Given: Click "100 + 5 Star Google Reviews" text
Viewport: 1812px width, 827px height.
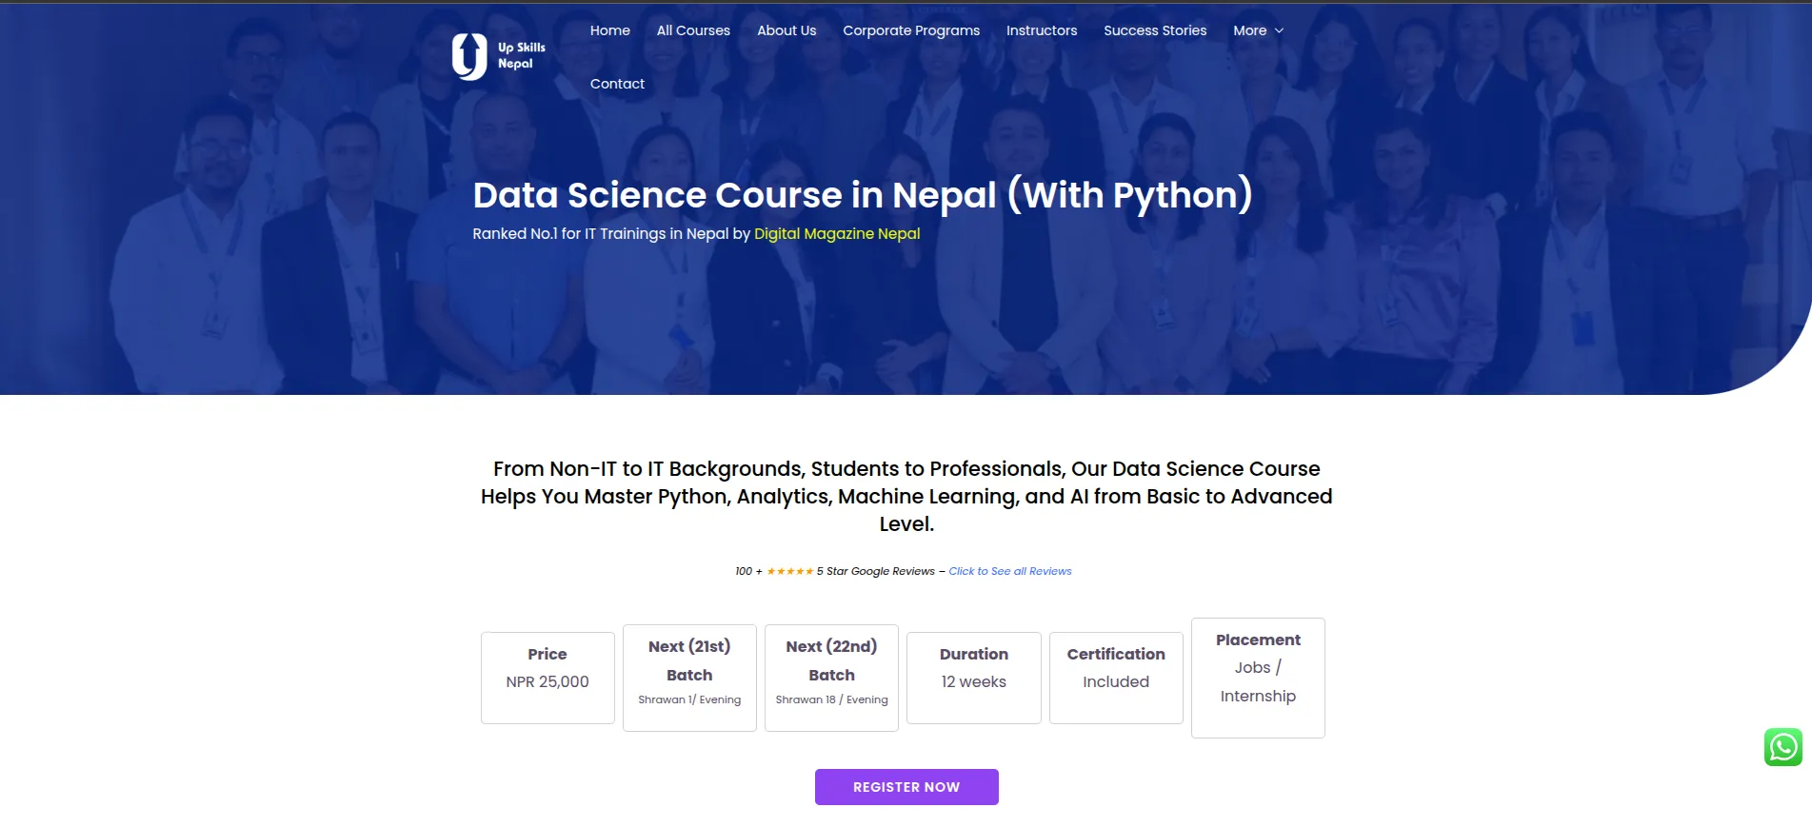Looking at the screenshot, I should (x=835, y=571).
